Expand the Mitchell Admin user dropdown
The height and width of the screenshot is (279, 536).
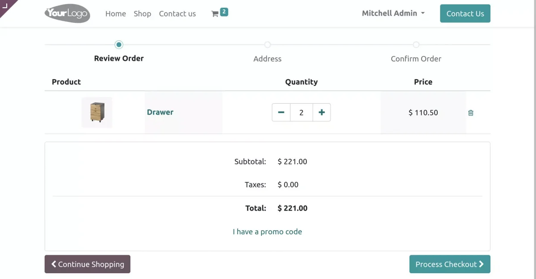point(393,13)
